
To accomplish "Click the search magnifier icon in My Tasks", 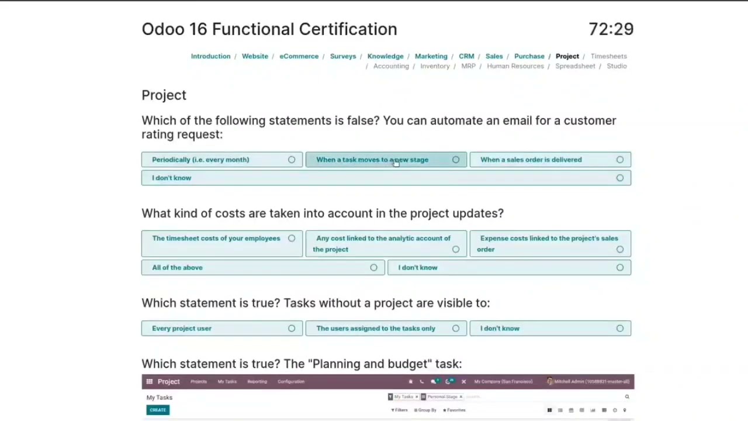I will pos(627,397).
